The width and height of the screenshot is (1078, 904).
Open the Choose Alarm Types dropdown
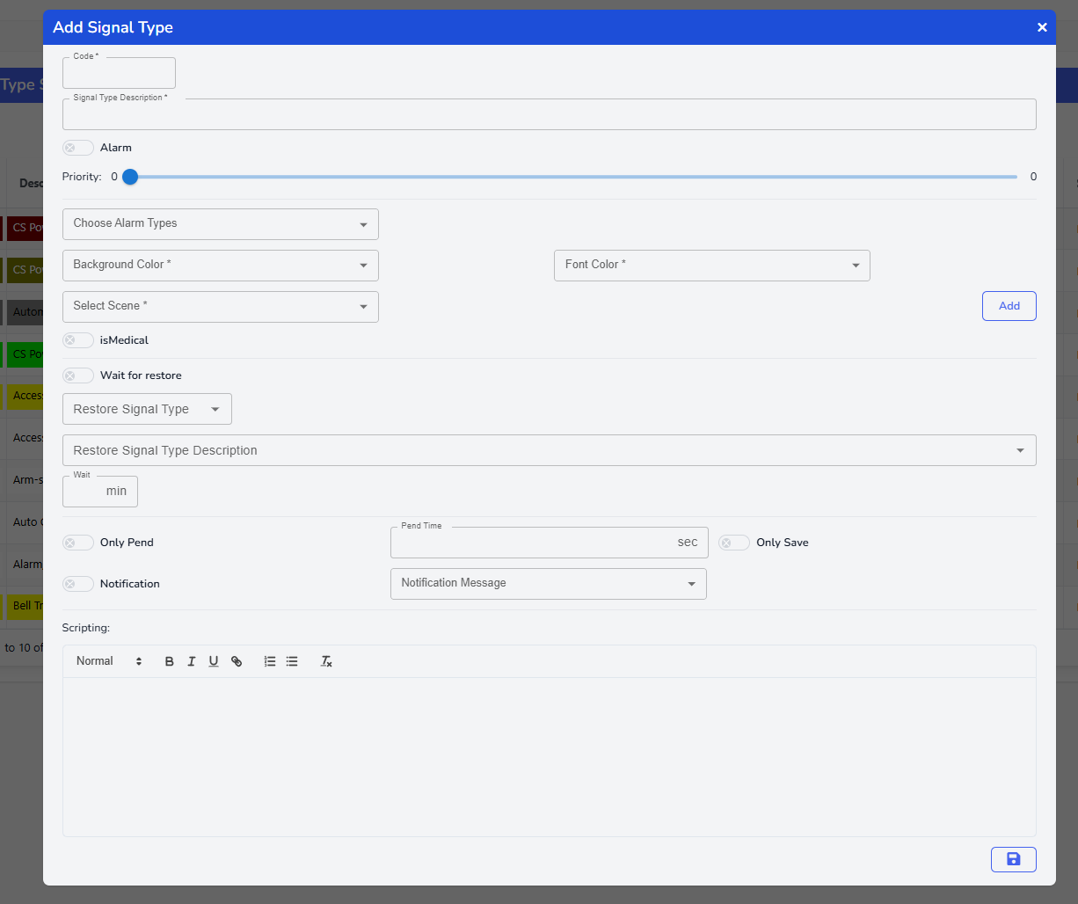tap(220, 224)
